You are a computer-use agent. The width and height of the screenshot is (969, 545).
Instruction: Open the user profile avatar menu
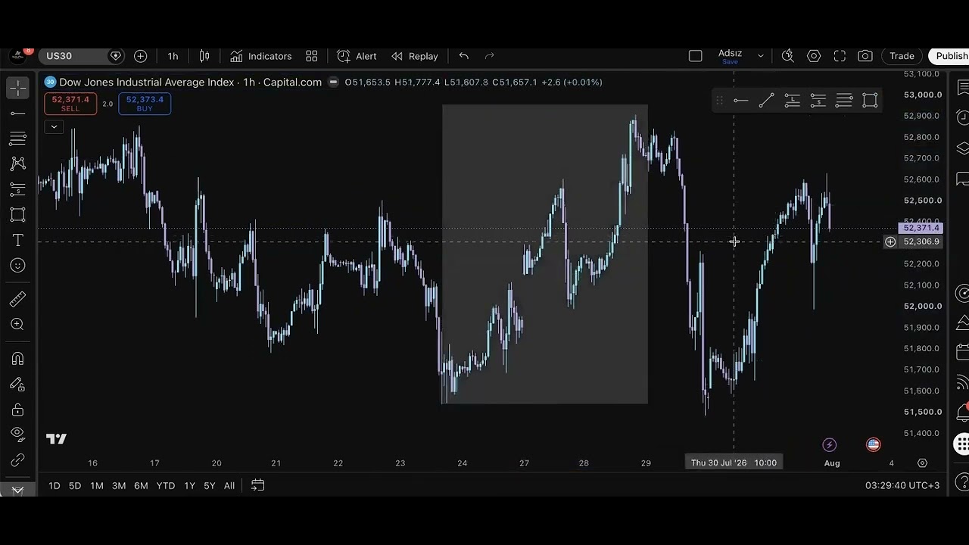pyautogui.click(x=18, y=56)
